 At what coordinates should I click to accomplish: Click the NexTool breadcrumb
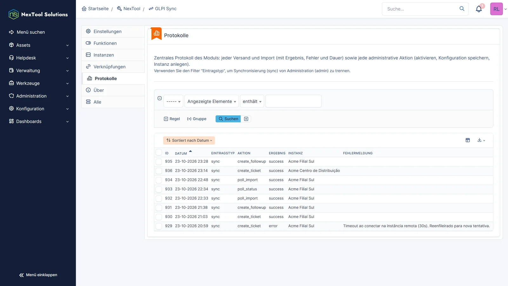point(129,9)
